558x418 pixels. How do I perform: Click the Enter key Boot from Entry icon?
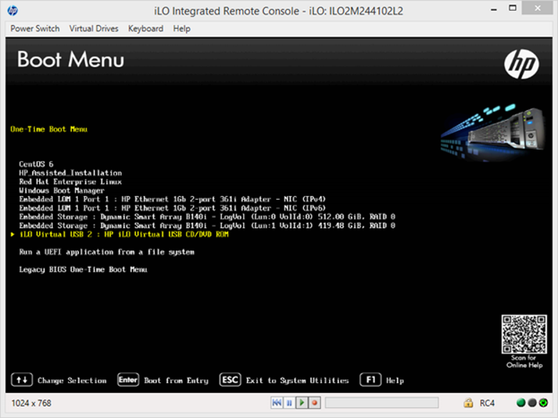click(x=128, y=380)
